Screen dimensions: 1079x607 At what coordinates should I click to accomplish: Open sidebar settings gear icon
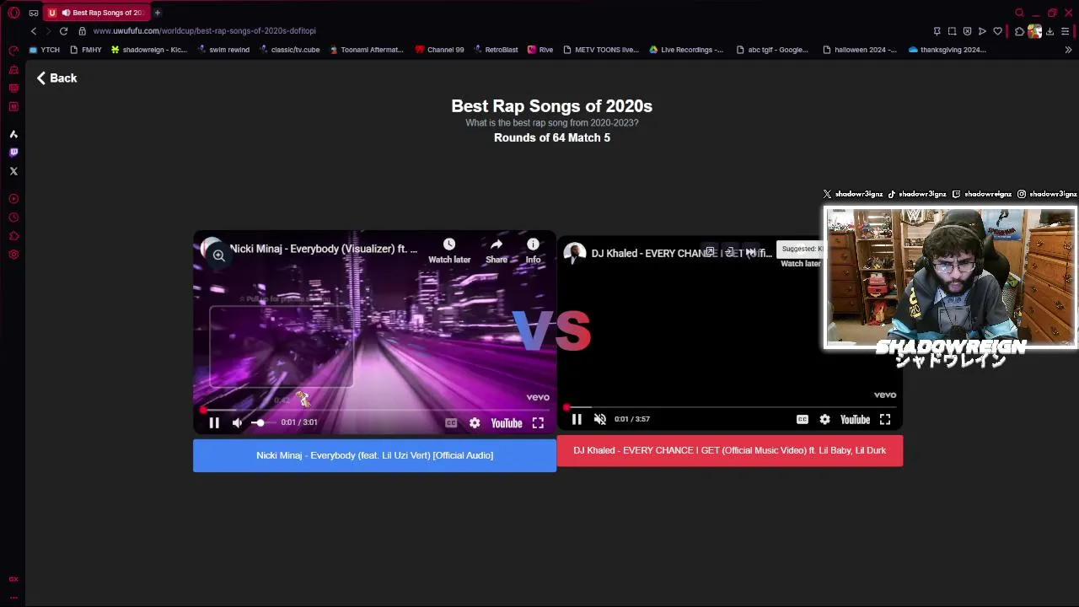(x=13, y=255)
